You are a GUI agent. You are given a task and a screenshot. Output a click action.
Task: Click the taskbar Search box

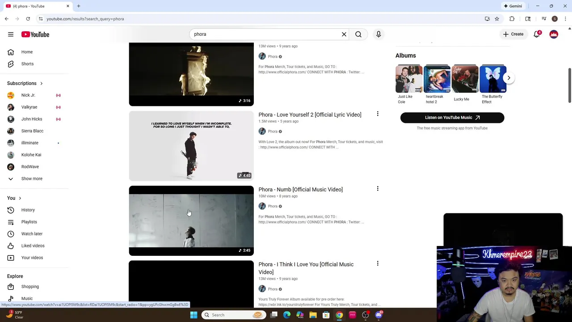tap(233, 315)
